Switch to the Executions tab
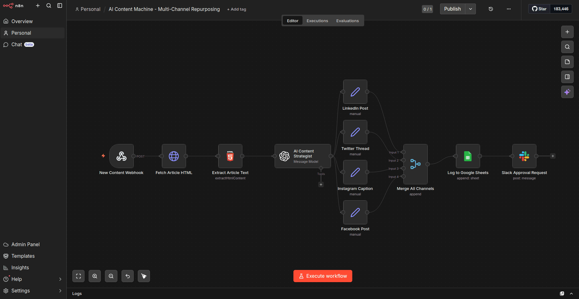Screen dimensions: 579x299 [317, 21]
